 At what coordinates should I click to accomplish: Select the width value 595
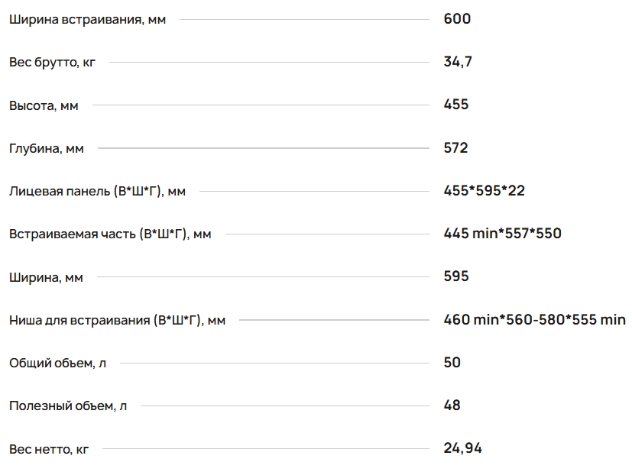[x=456, y=276]
